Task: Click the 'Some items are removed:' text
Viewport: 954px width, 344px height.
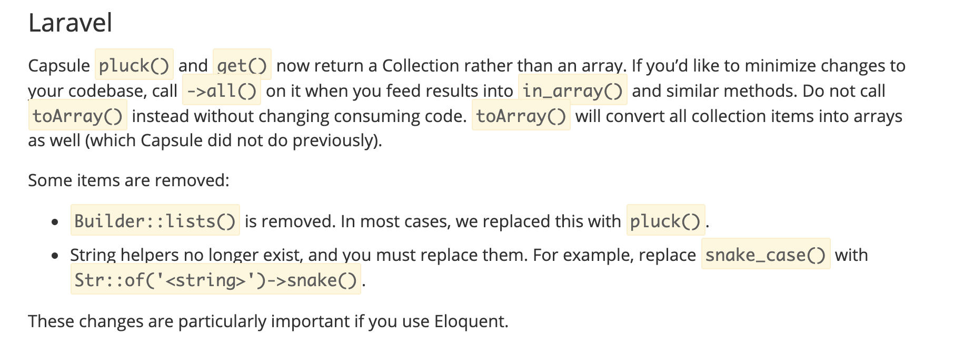Action: (128, 180)
